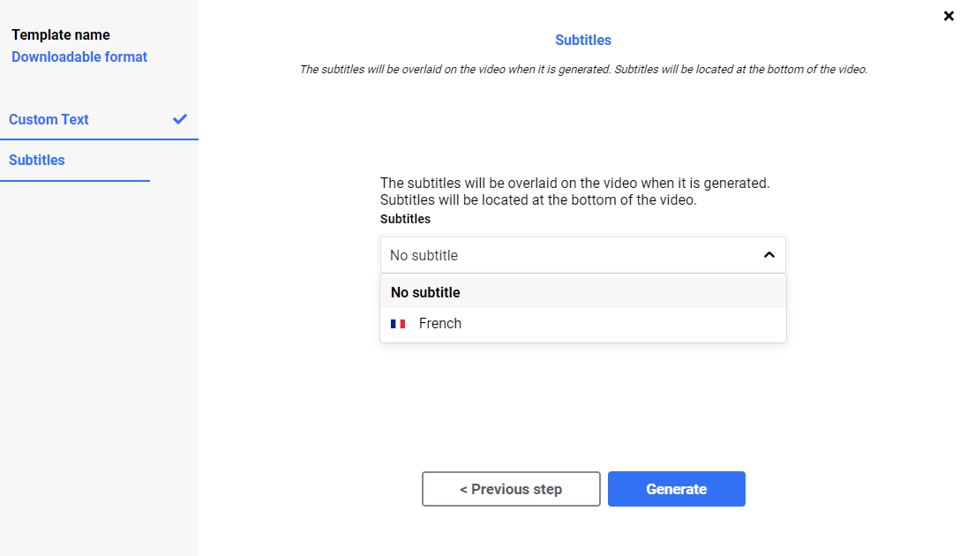Click the blue Subtitles heading at the top
The image size is (960, 556).
583,40
